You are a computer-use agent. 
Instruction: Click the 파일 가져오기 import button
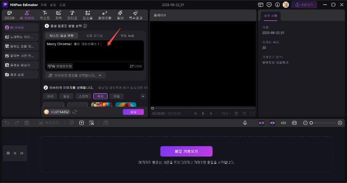coord(187,151)
